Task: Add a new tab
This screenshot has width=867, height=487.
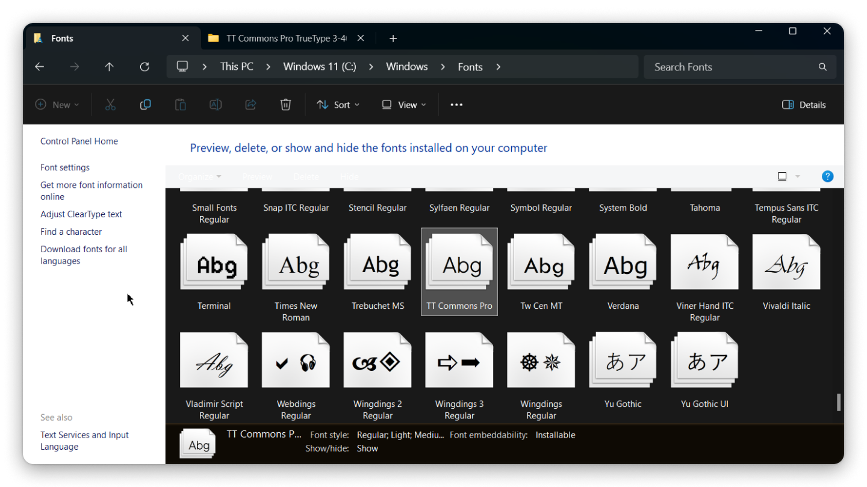Action: [x=393, y=39]
